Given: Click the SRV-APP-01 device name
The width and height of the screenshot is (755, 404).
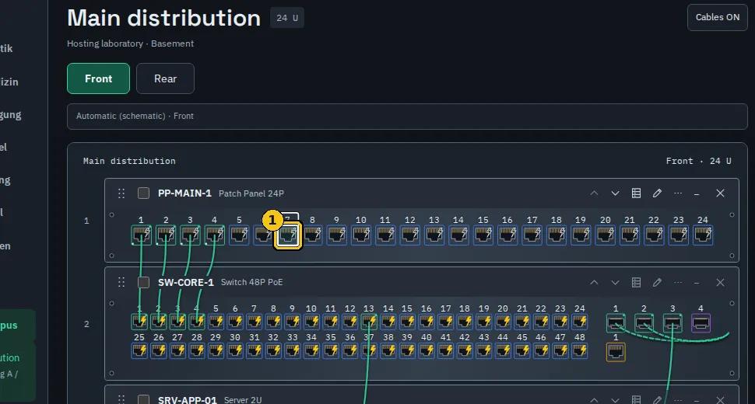Looking at the screenshot, I should pos(188,399).
